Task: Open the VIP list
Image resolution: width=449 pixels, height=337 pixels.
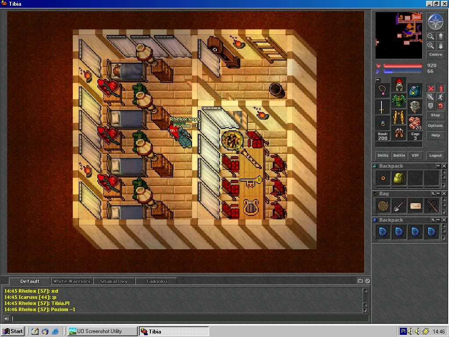Action: pyautogui.click(x=415, y=155)
